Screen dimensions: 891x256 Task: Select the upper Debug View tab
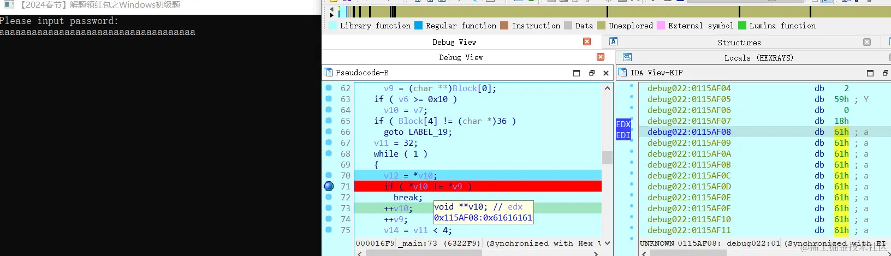pyautogui.click(x=454, y=42)
